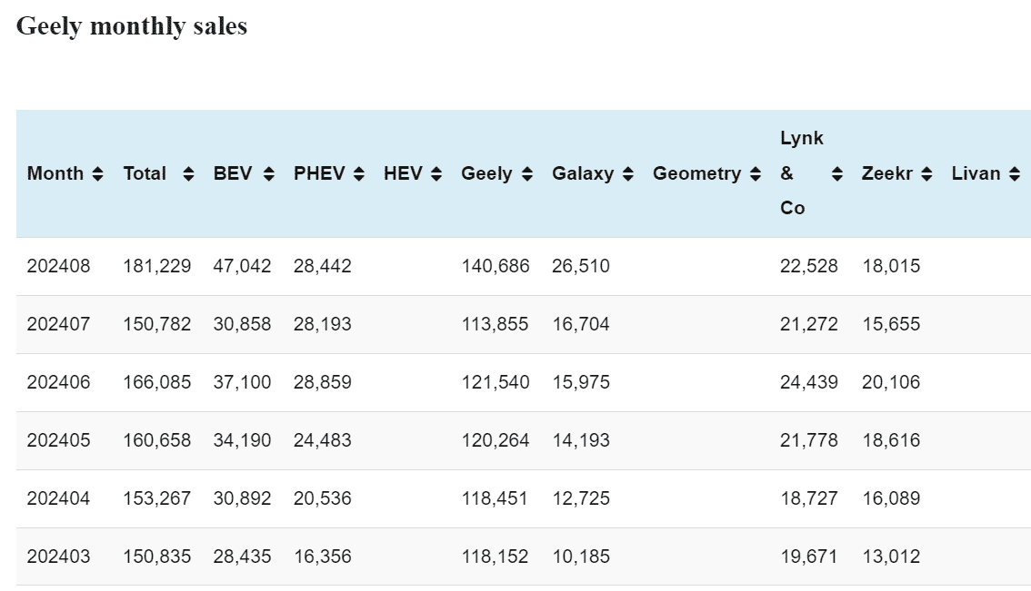Select the 202408 month cell
Screen dimensions: 1031x591
(58, 266)
